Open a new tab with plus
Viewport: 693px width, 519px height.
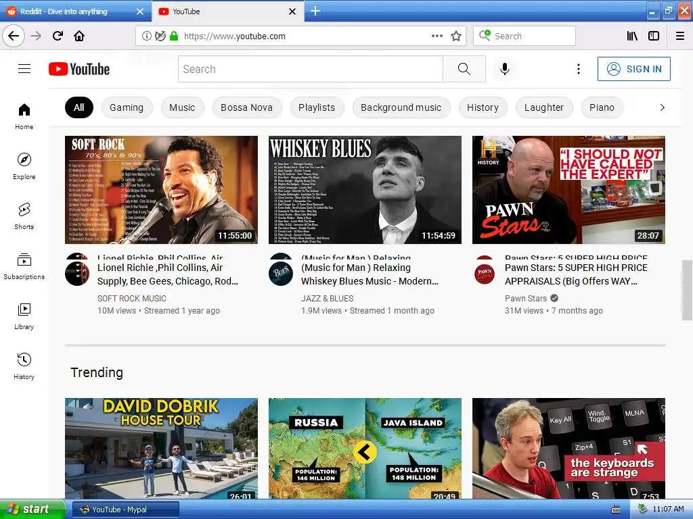[315, 11]
